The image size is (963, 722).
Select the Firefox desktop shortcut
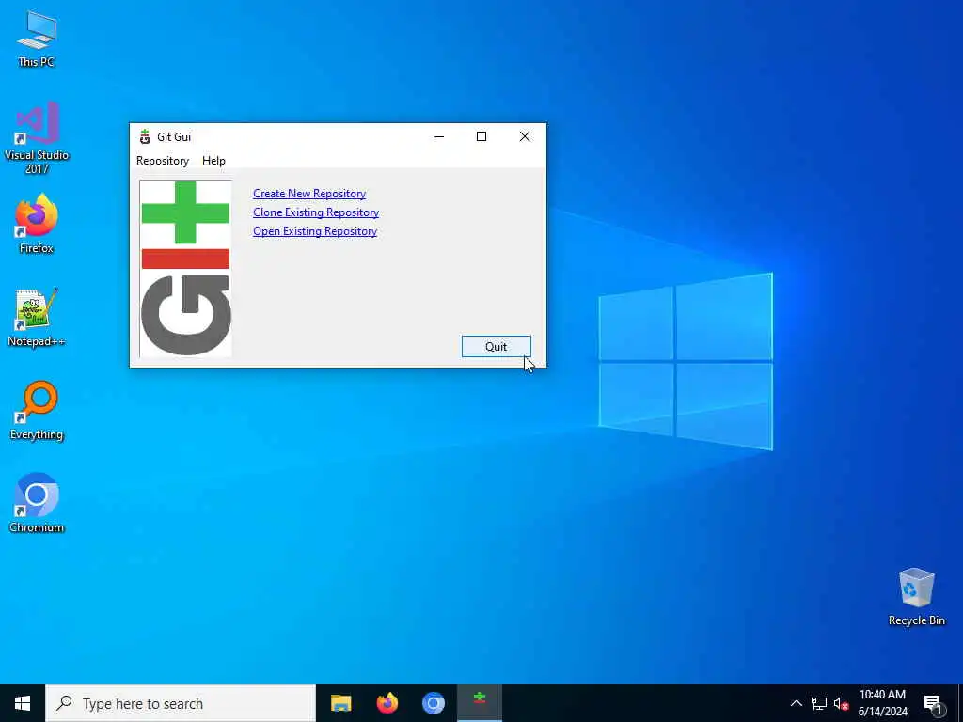37,224
